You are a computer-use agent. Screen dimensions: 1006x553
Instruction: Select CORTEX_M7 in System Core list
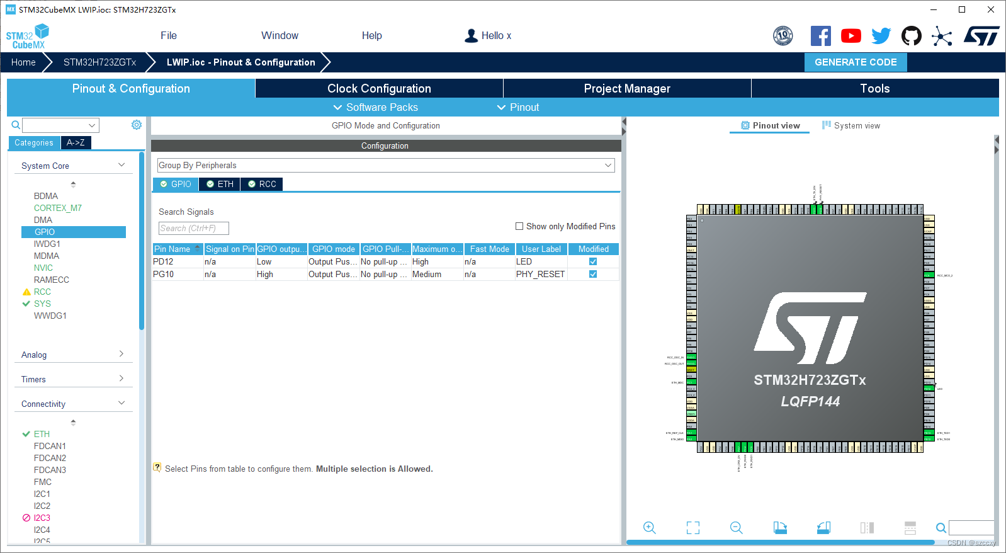click(58, 208)
